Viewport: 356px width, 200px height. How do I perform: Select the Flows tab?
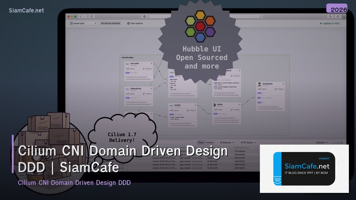(201, 143)
